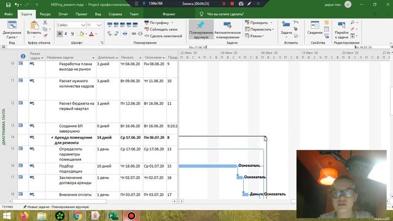Mark task 0% complete
The width and height of the screenshot is (393, 221).
(110, 25)
